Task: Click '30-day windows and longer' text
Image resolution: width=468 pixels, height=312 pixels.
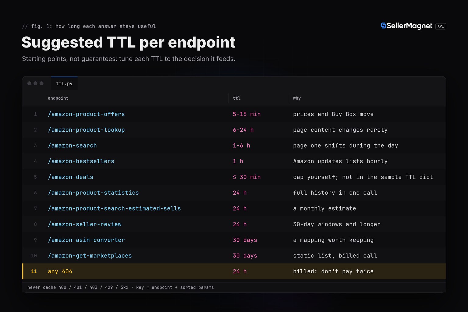Action: pyautogui.click(x=337, y=225)
